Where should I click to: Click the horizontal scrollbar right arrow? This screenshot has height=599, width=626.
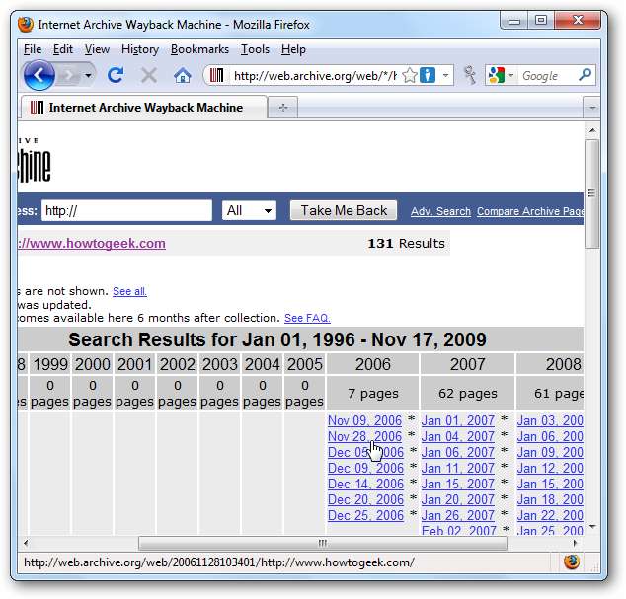[x=576, y=543]
